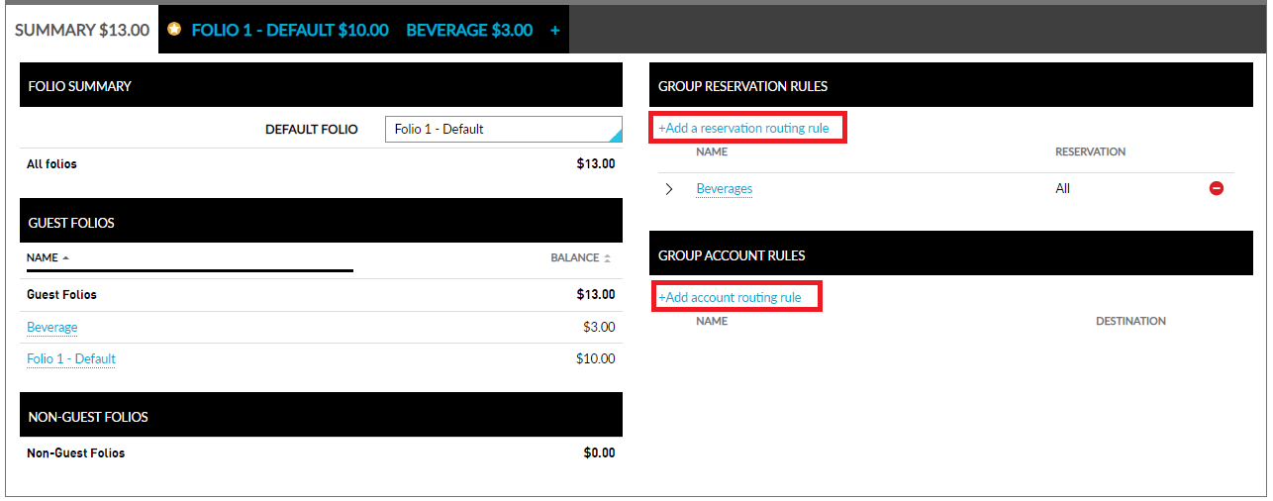Sort guest folios by Balance arrows
Screen dimensions: 1273x501
tap(607, 258)
